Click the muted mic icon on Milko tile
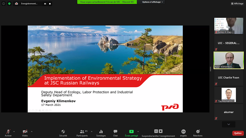 point(216,32)
